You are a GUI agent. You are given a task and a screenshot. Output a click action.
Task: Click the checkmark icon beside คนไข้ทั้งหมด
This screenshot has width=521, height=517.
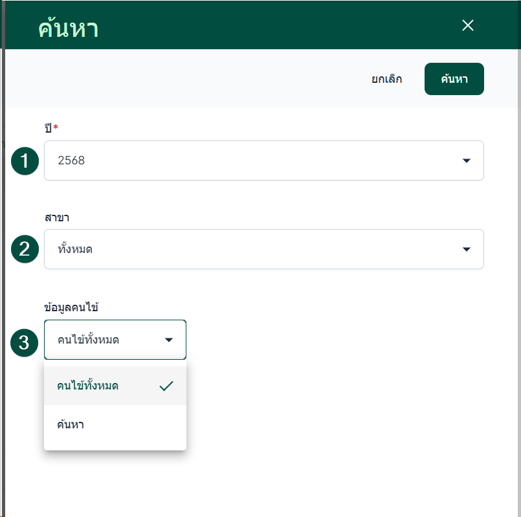click(166, 386)
